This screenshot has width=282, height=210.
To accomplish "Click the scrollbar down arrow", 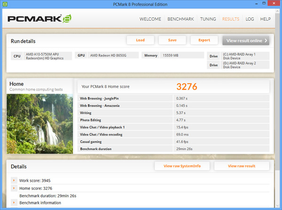I will coord(277,205).
